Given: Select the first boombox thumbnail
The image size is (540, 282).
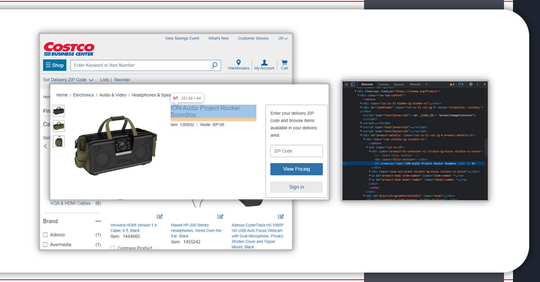Looking at the screenshot, I should point(58,111).
